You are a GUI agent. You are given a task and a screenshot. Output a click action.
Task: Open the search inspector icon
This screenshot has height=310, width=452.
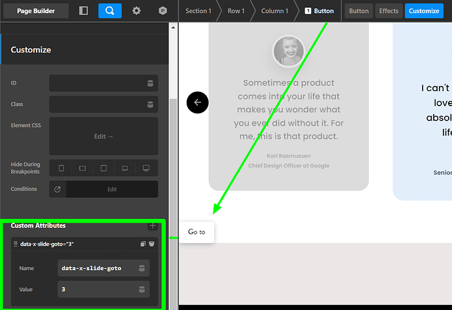click(x=110, y=11)
